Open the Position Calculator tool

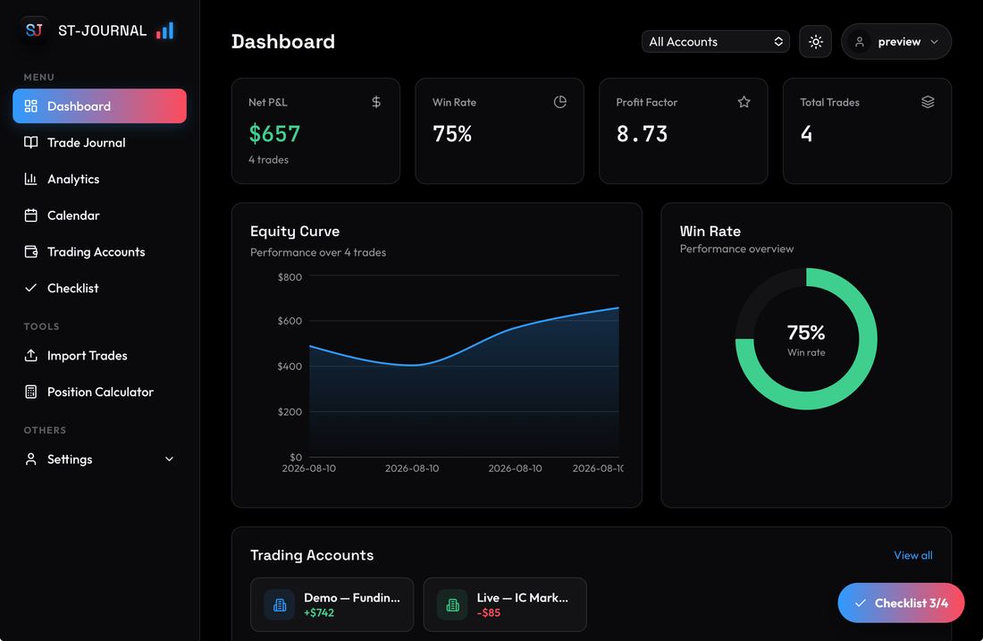100,392
